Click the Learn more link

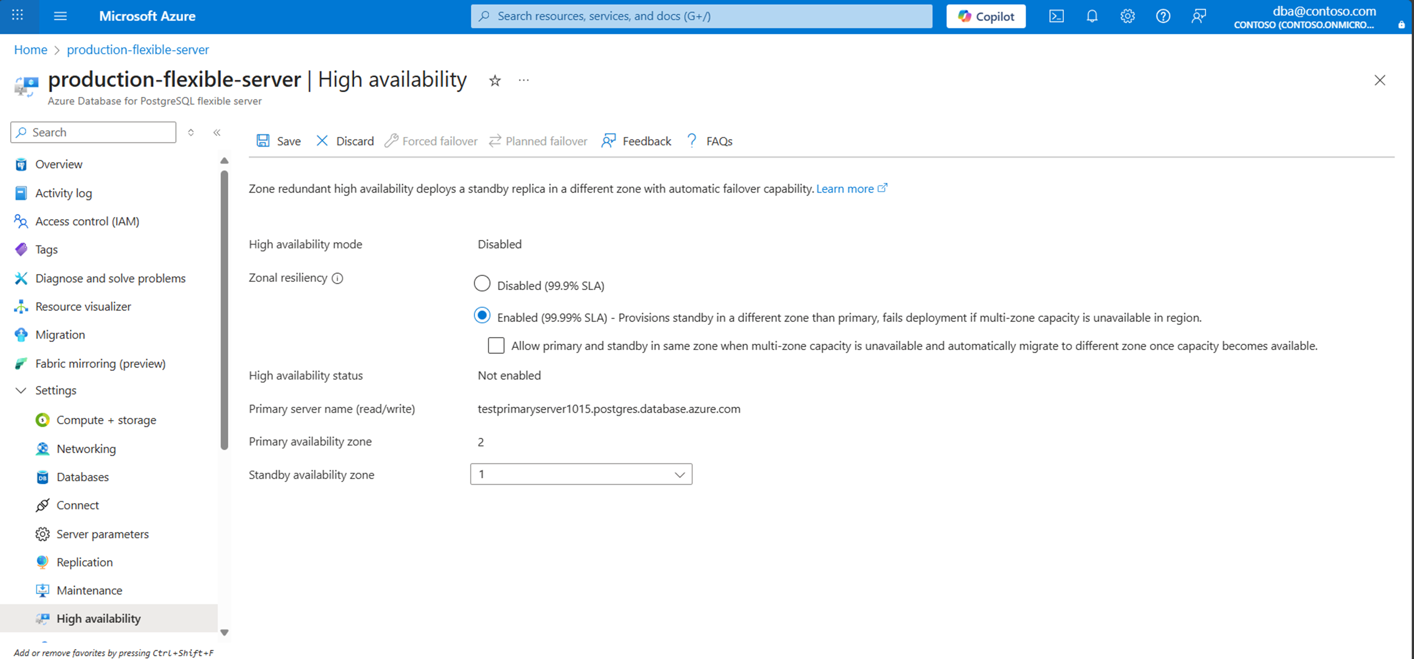845,188
